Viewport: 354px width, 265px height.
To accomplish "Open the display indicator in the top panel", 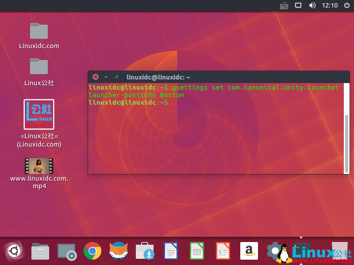I will pos(298,5).
